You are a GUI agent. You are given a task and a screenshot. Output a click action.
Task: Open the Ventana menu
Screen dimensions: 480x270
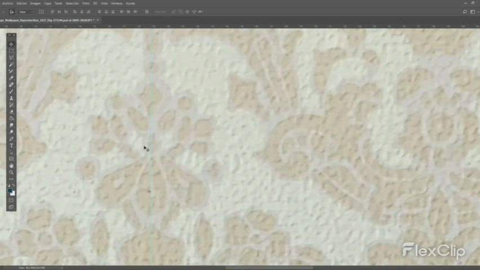tap(116, 3)
